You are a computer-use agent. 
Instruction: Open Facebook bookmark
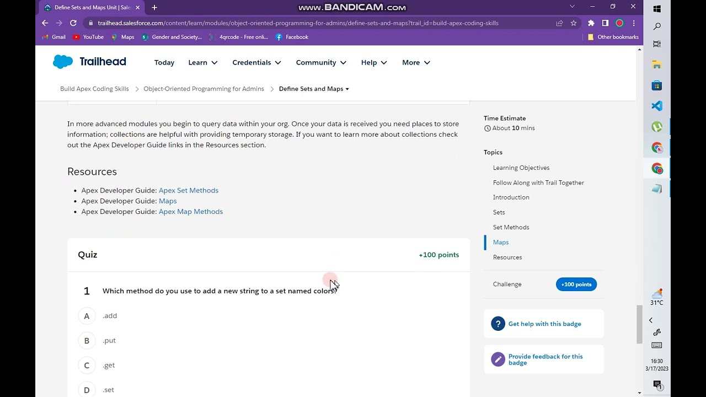tap(292, 37)
